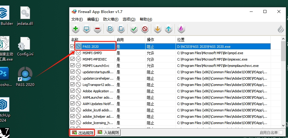Viewport: 288px width, 138px height.
Task: Click the blue Move Up arrow icon
Action: pyautogui.click(x=169, y=29)
